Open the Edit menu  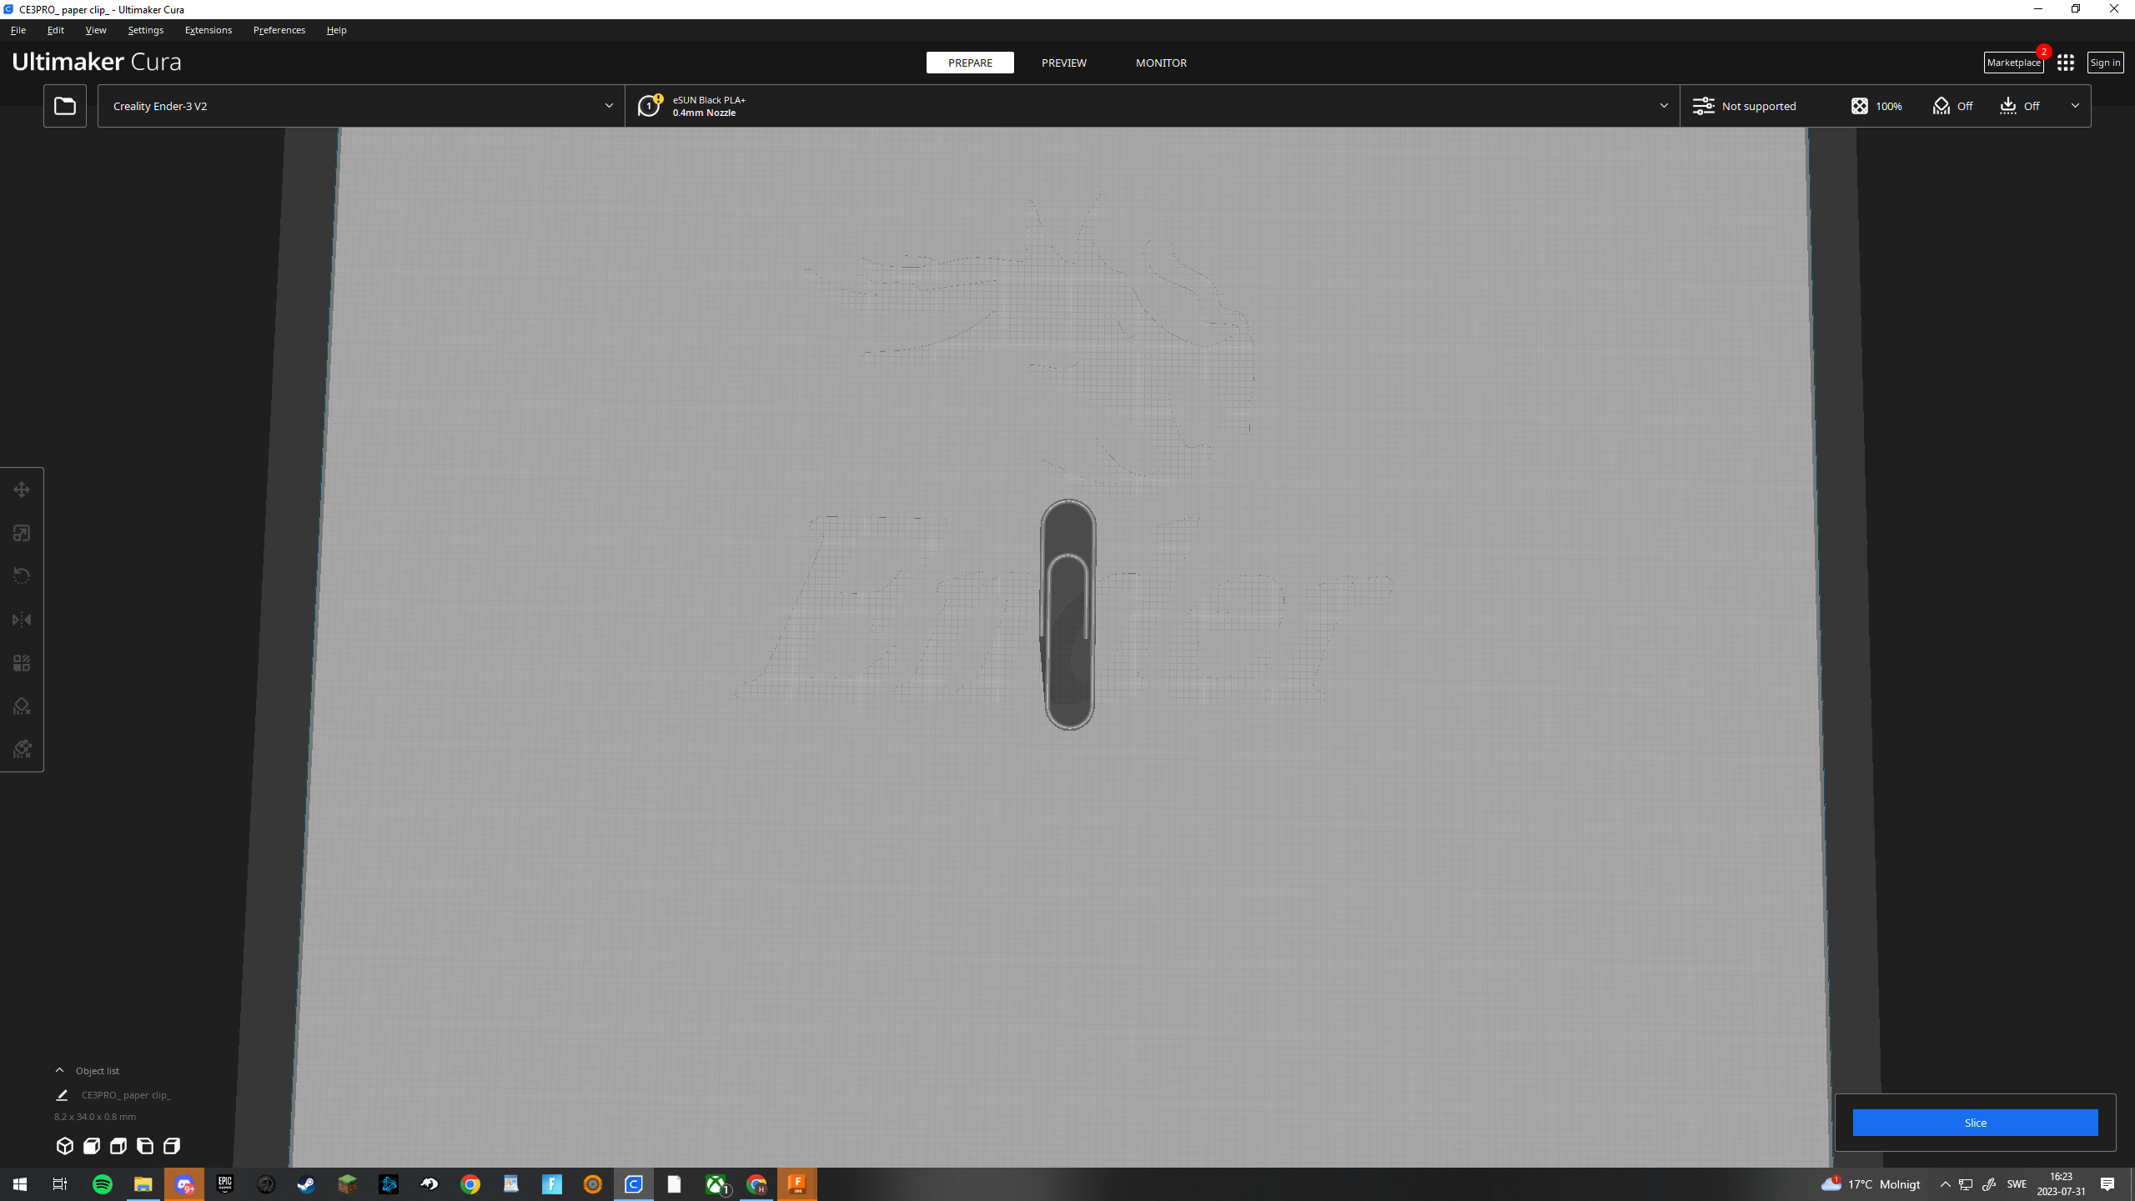coord(56,30)
